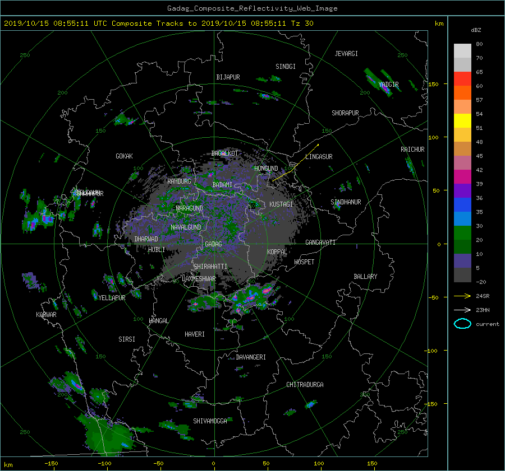Pick the light gray 70-80 dBZ band
Image resolution: width=505 pixels, height=471 pixels.
pos(462,50)
